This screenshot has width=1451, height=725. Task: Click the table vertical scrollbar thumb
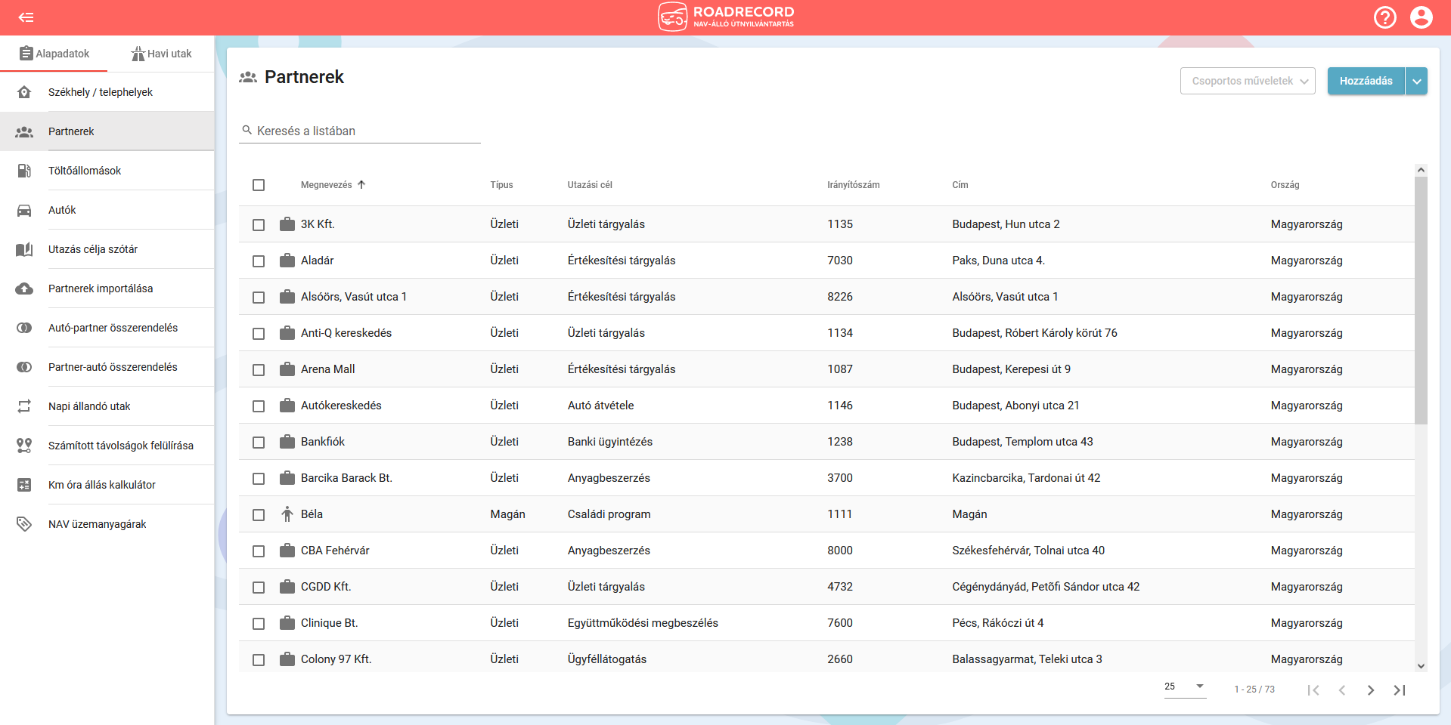[1421, 301]
